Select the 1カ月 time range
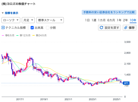 (x=102, y=20)
